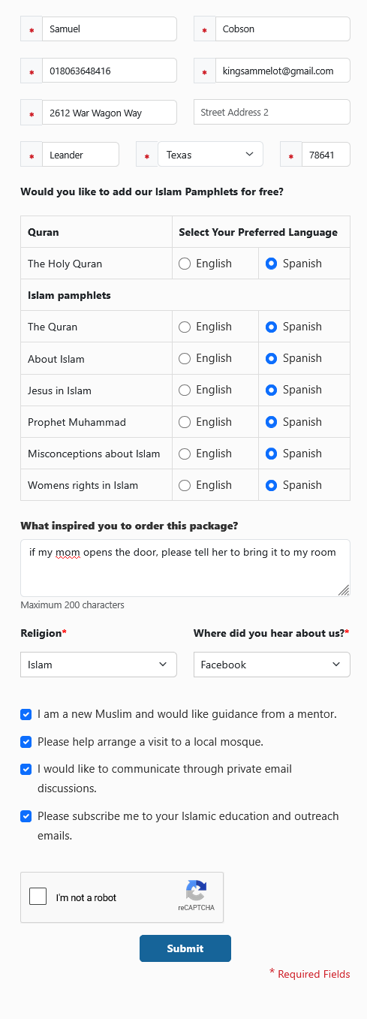Screen dimensions: 367x1019
Task: Select English for Womens rights in Islam
Action: coord(185,485)
